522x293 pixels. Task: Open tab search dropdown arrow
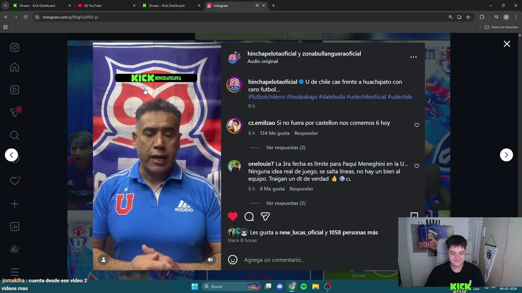coord(5,6)
